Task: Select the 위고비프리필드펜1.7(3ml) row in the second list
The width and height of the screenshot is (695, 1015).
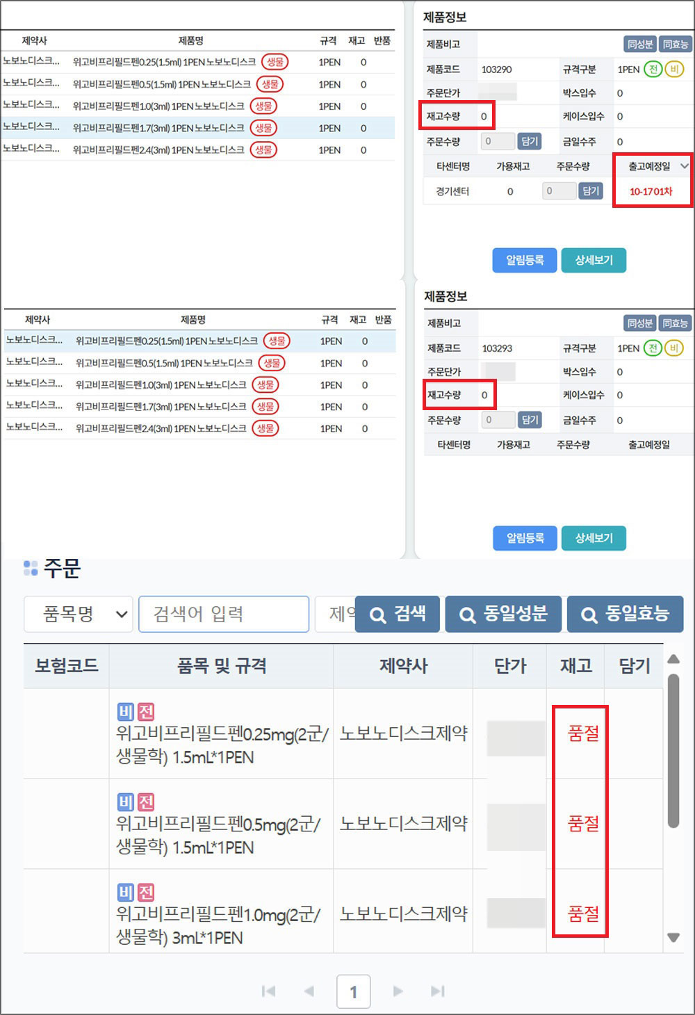Action: coord(200,407)
